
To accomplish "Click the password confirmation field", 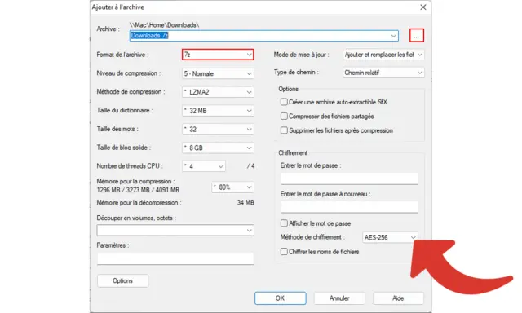I will (349, 207).
